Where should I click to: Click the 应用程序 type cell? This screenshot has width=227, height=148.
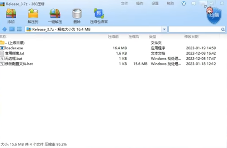click(x=158, y=48)
